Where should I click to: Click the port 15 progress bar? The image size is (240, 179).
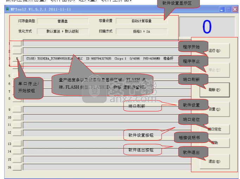[x=107, y=159]
